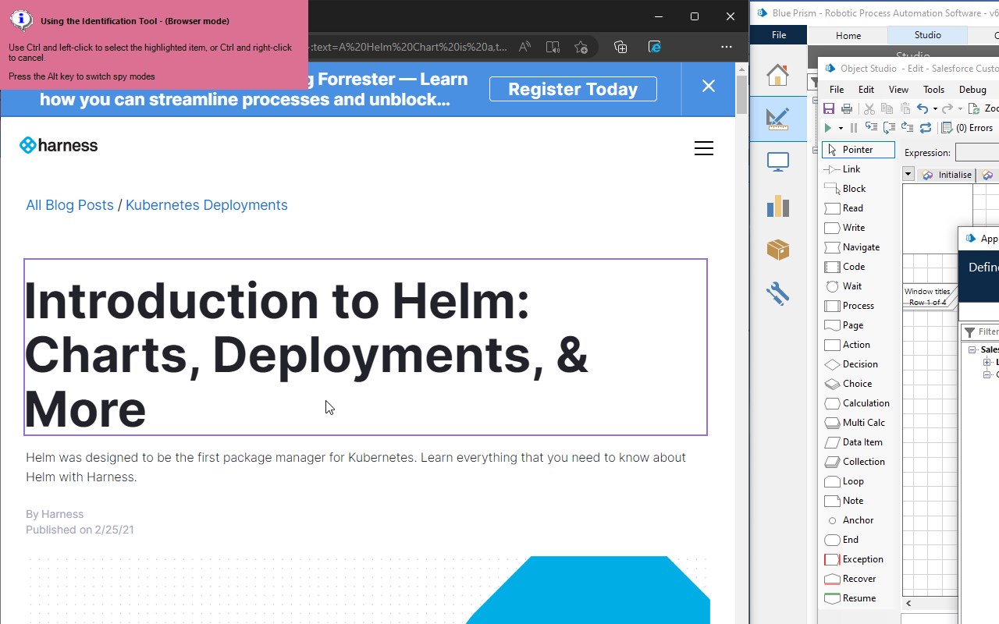Image resolution: width=999 pixels, height=624 pixels.
Task: Select the Action stage tool
Action: (x=848, y=345)
